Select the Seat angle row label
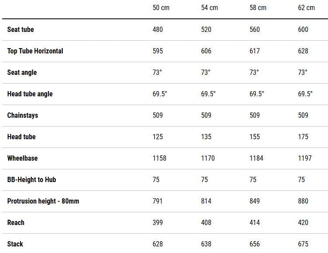 tap(22, 72)
